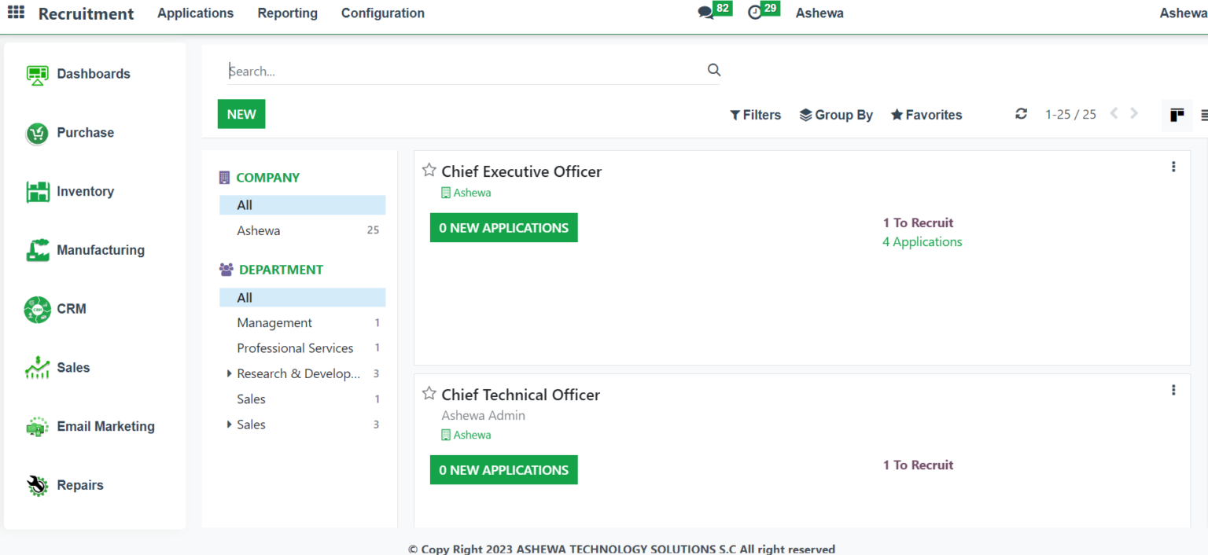The height and width of the screenshot is (555, 1208).
Task: Filter by Professional Services department
Action: 303,348
